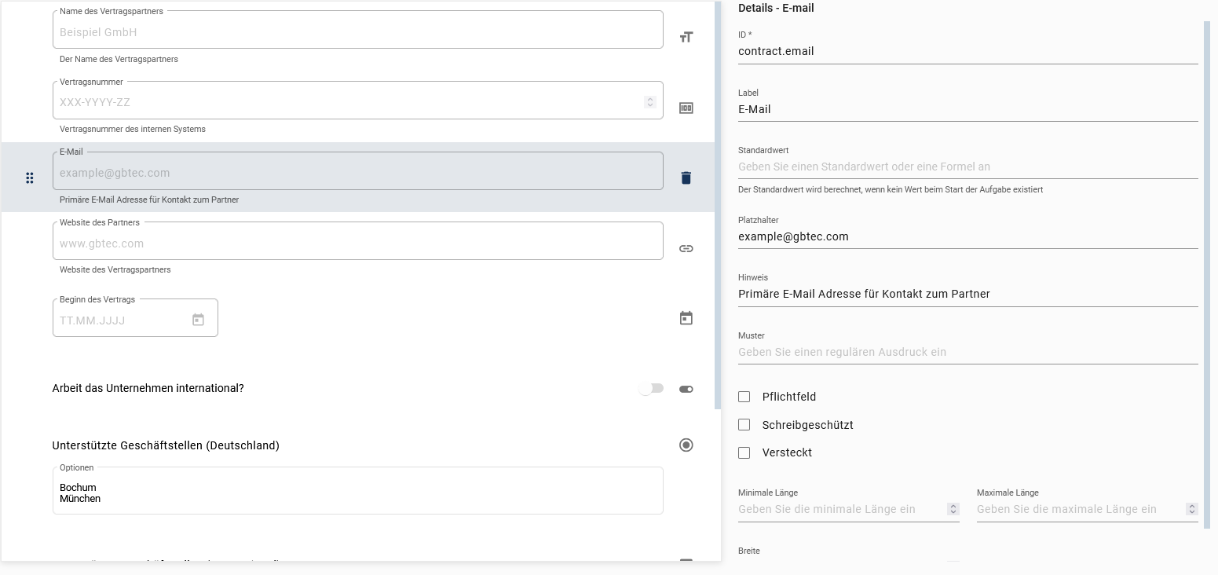Click into the Name des Vertragspartners field
This screenshot has height=575, width=1218.
point(358,30)
